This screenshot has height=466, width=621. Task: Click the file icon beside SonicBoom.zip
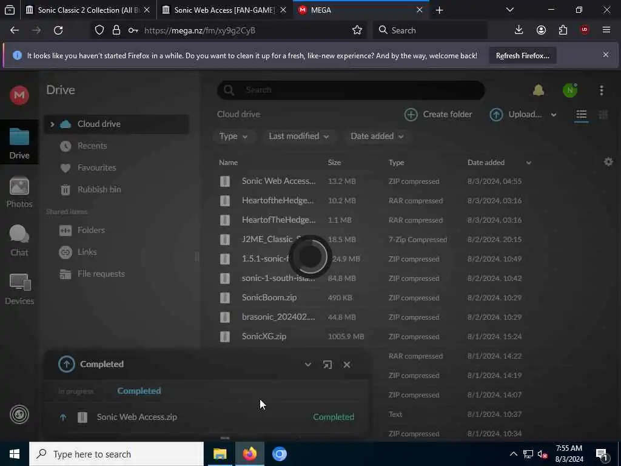[225, 297]
